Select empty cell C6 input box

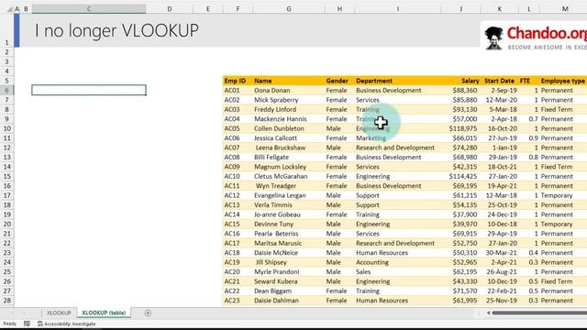coord(89,90)
